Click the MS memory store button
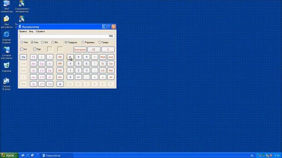282x158 pixels. pyautogui.click(x=60, y=70)
